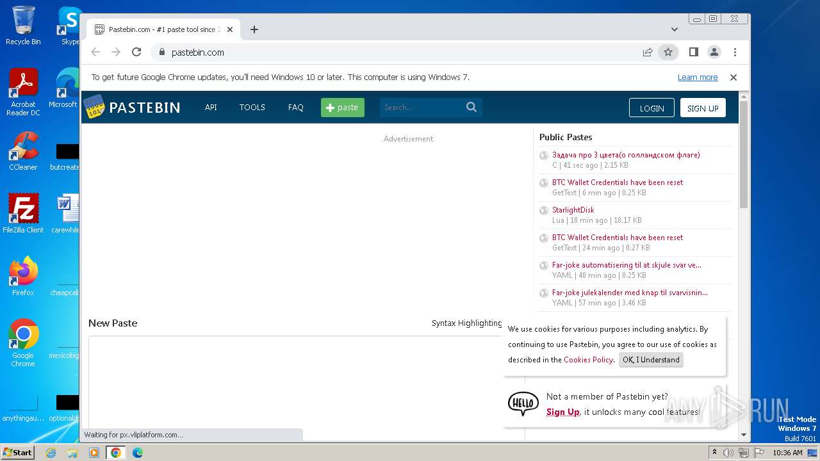Click Learn more link in update bar

click(698, 77)
